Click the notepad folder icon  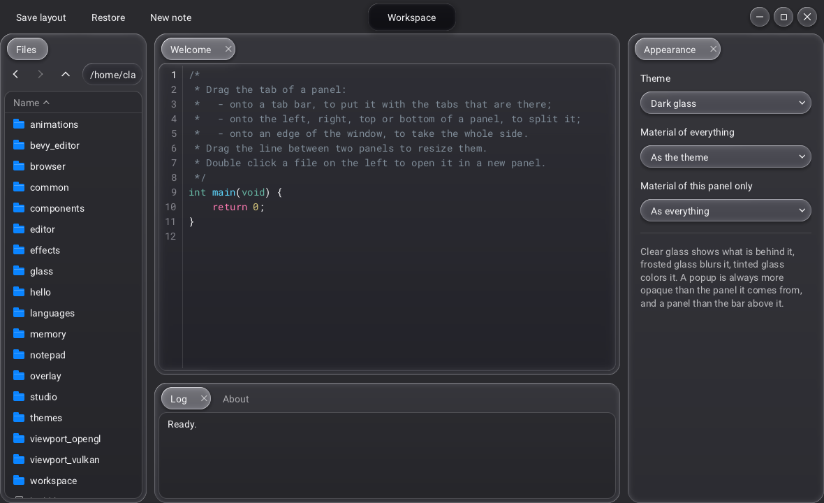(x=19, y=355)
